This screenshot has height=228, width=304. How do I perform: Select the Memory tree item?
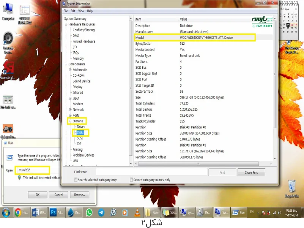point(78,59)
